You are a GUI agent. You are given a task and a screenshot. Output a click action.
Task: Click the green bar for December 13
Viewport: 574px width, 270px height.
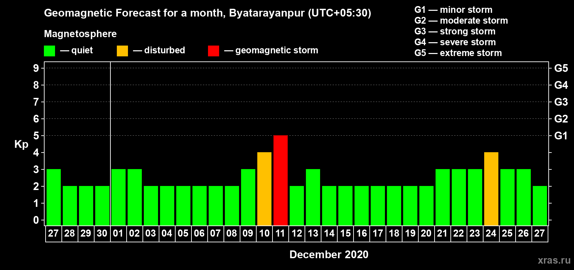[x=313, y=197]
